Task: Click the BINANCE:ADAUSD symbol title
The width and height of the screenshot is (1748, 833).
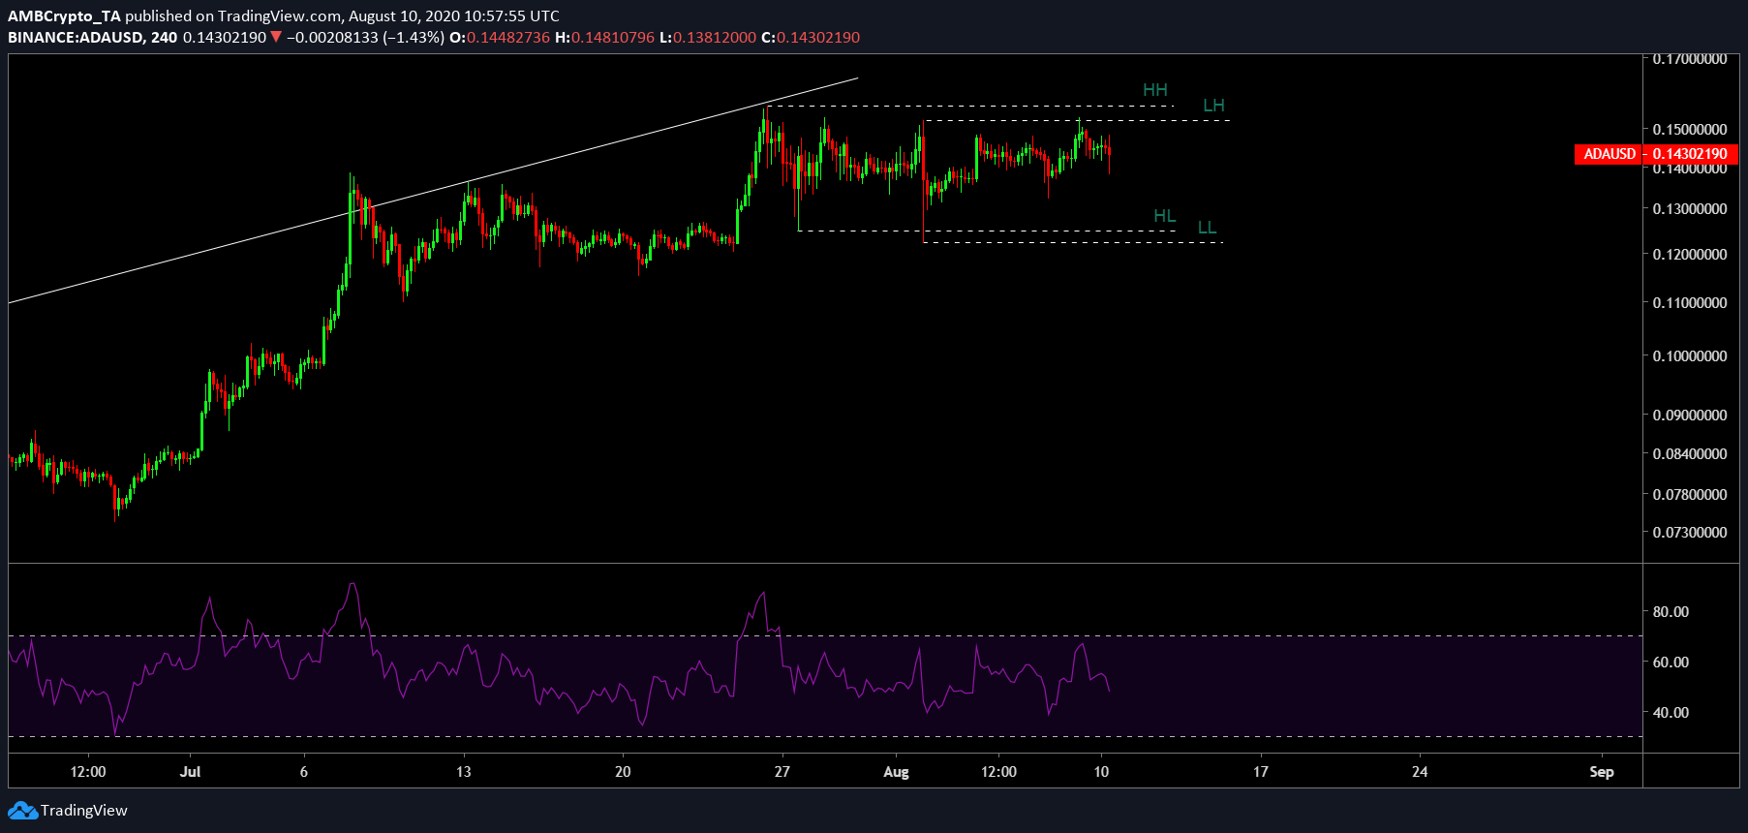Action: (x=77, y=38)
